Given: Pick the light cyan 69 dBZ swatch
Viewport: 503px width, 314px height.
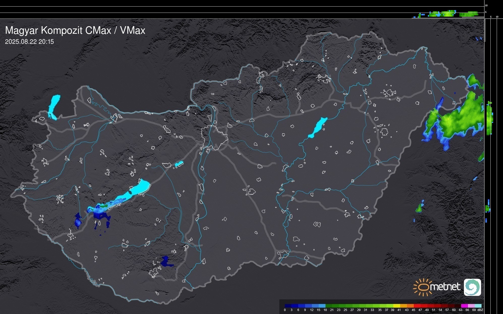Looking at the screenshot, I should tap(478, 306).
